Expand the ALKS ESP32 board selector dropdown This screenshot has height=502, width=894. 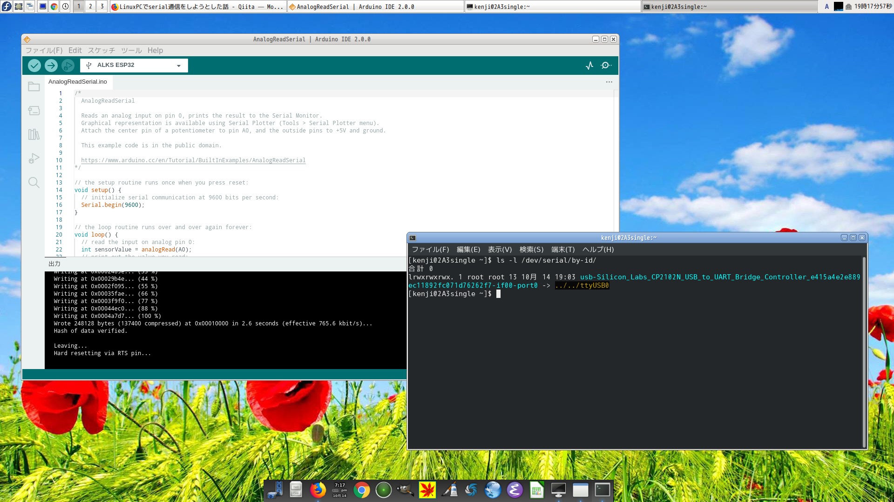coord(179,66)
